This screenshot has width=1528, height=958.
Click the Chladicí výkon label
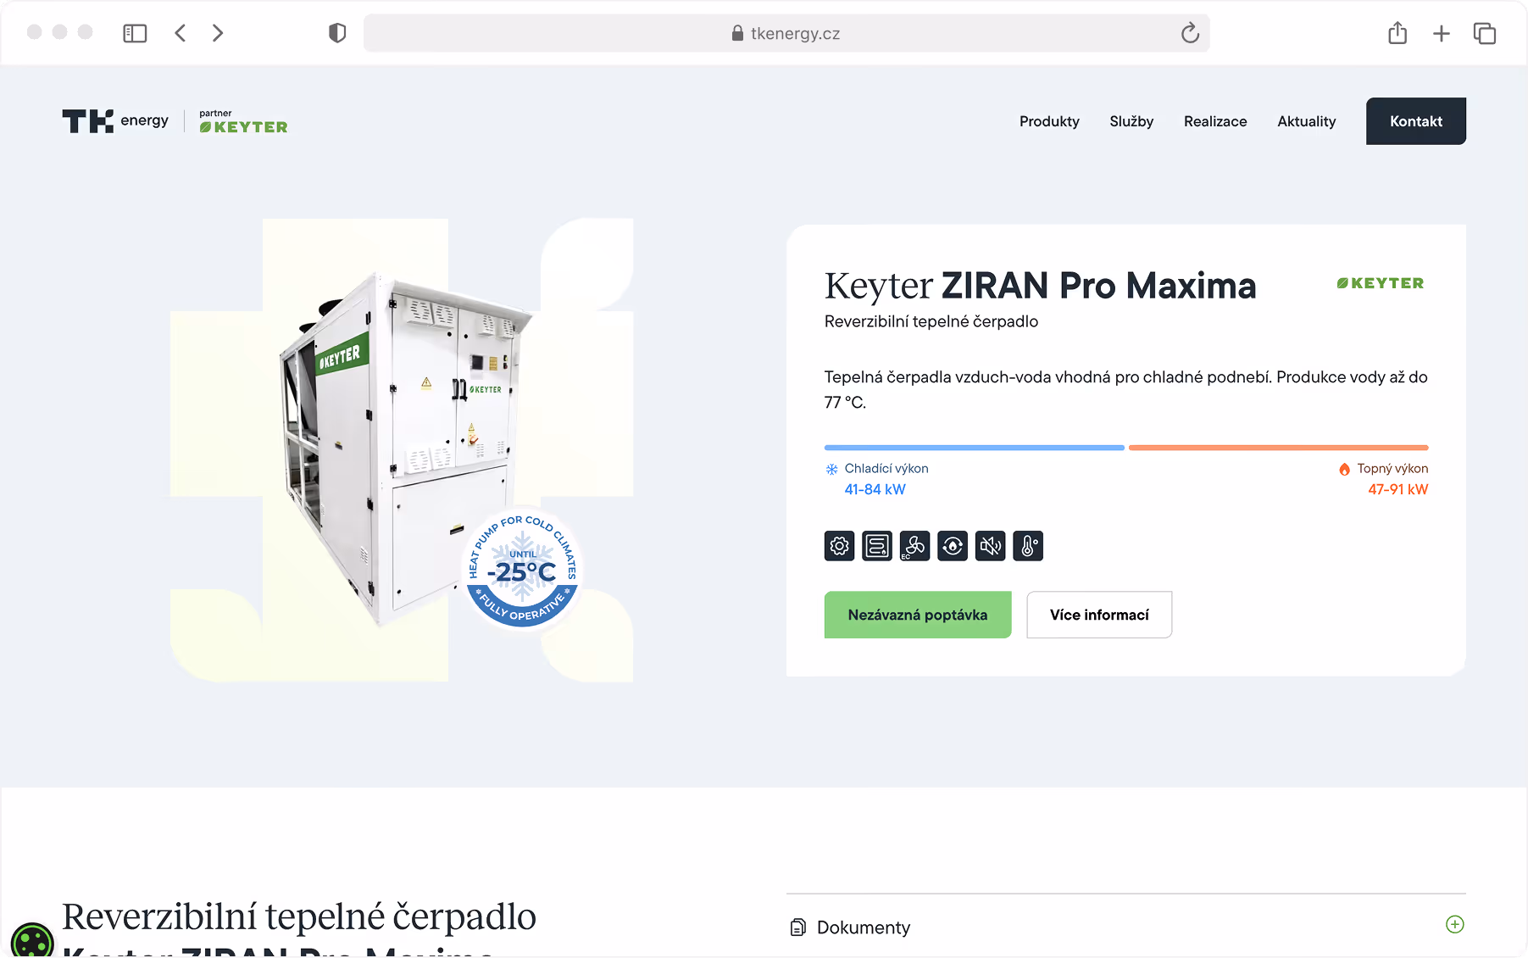[886, 469]
